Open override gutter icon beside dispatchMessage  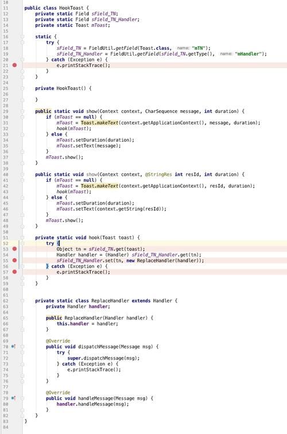point(13,346)
